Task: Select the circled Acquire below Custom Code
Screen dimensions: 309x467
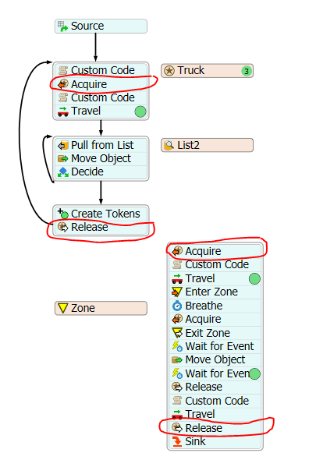Action: (101, 84)
